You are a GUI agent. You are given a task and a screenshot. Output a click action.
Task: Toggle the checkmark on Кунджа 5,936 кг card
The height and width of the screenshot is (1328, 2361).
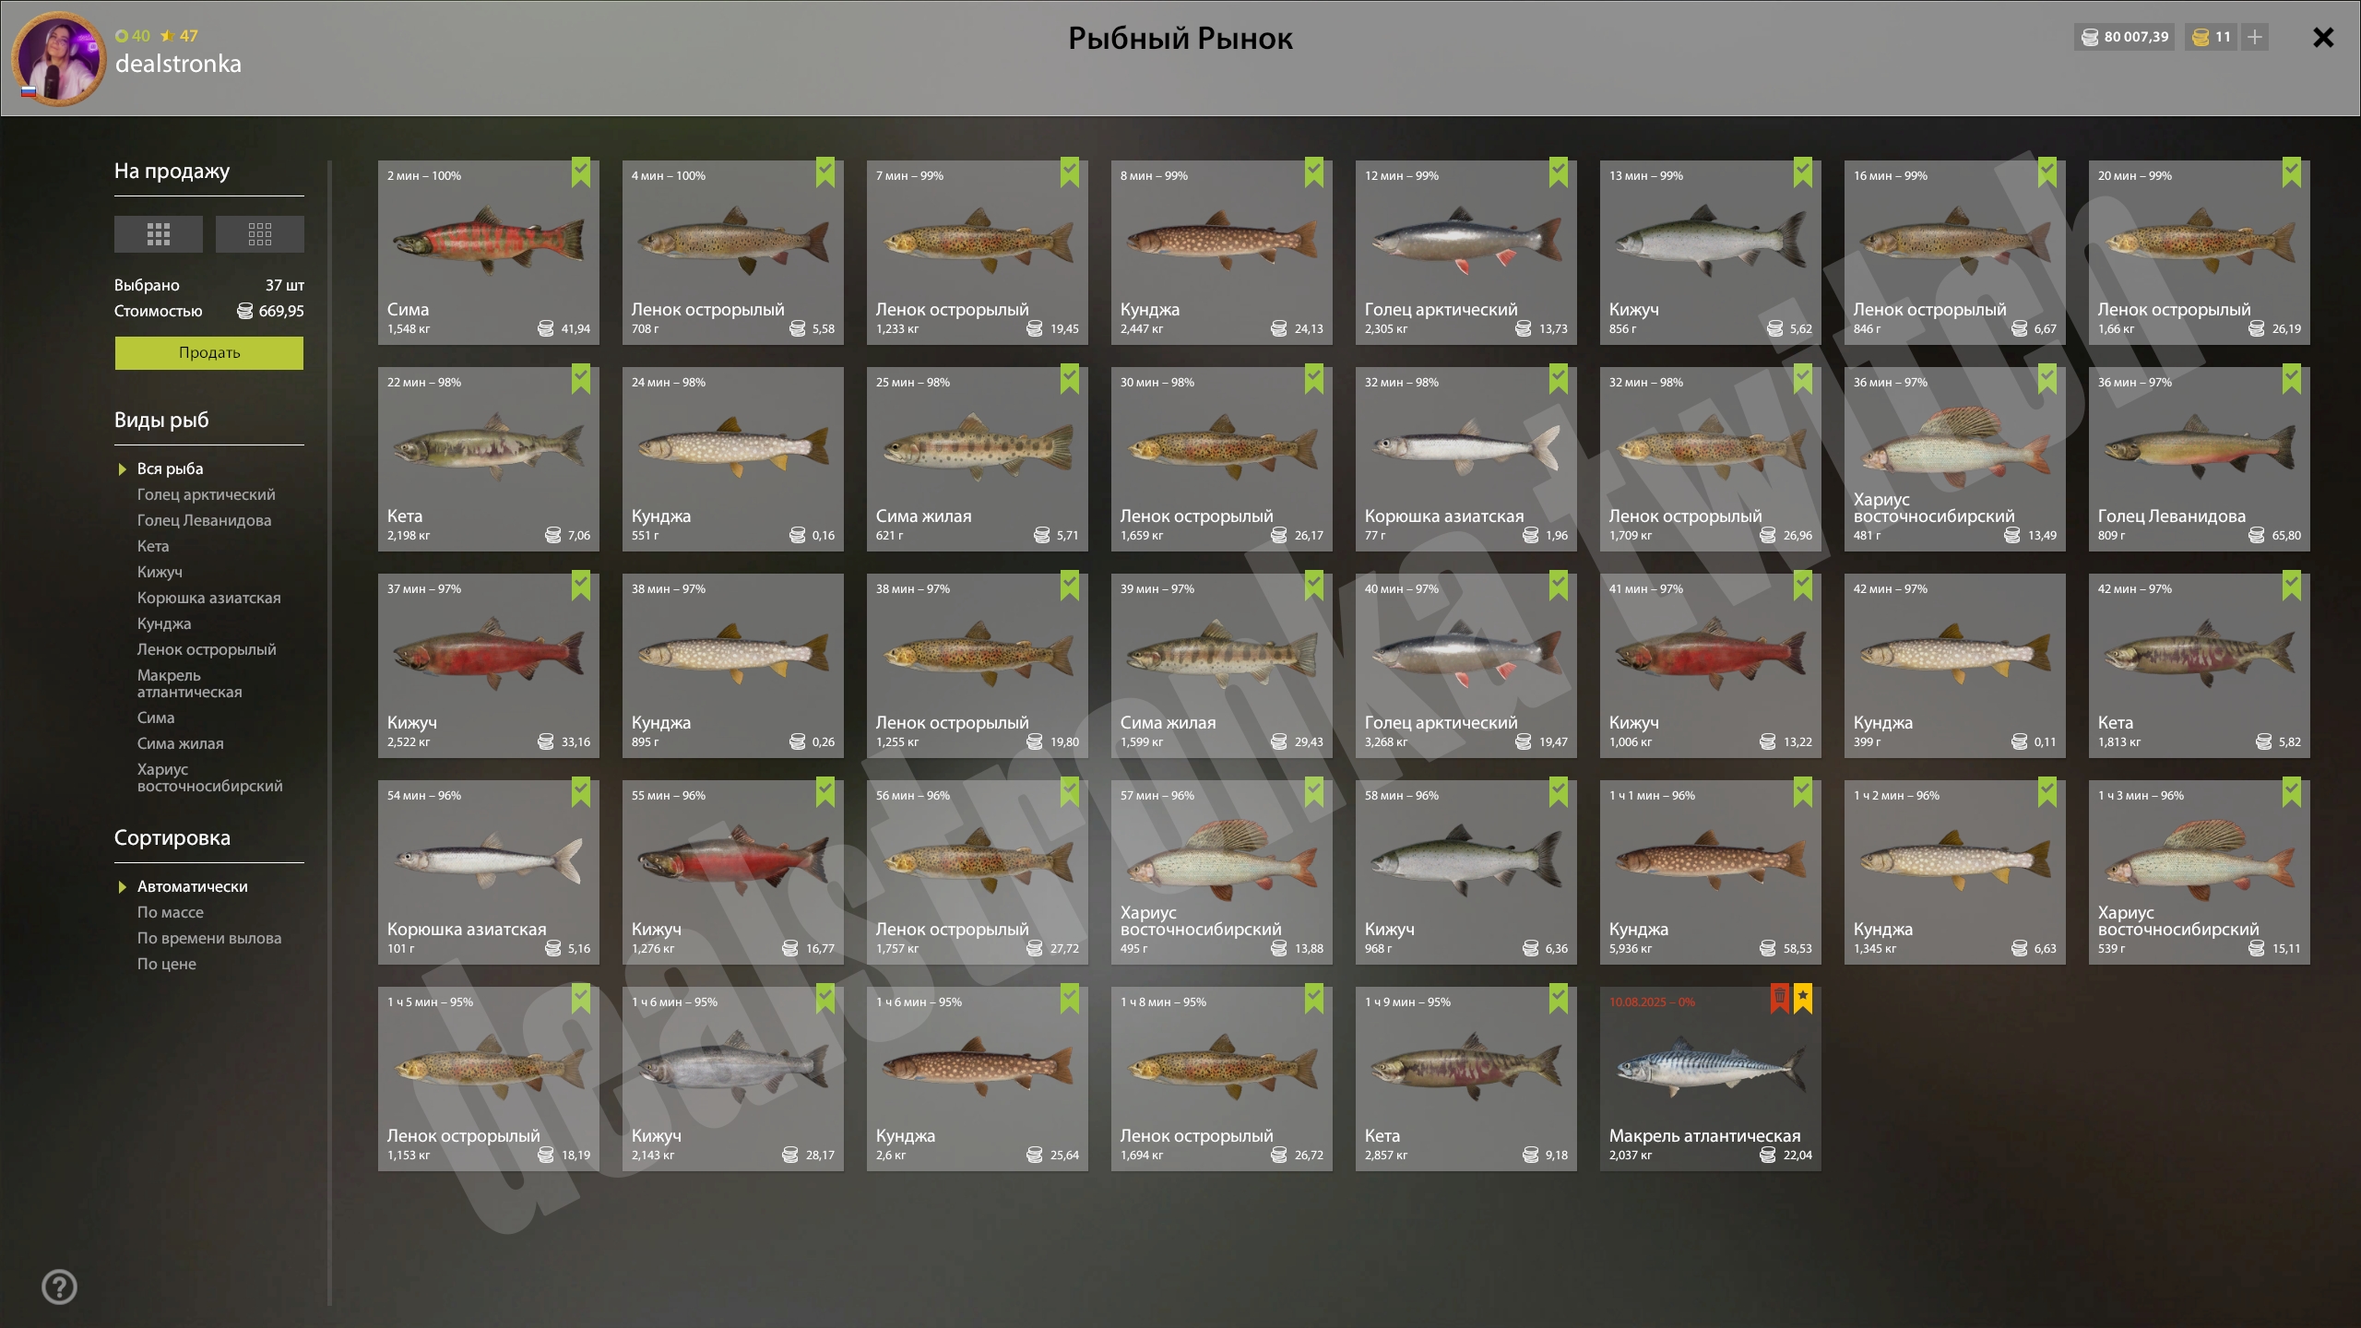pos(1803,791)
